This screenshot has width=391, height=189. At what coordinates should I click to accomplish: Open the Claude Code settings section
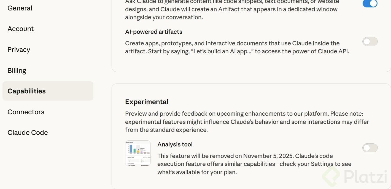point(28,133)
